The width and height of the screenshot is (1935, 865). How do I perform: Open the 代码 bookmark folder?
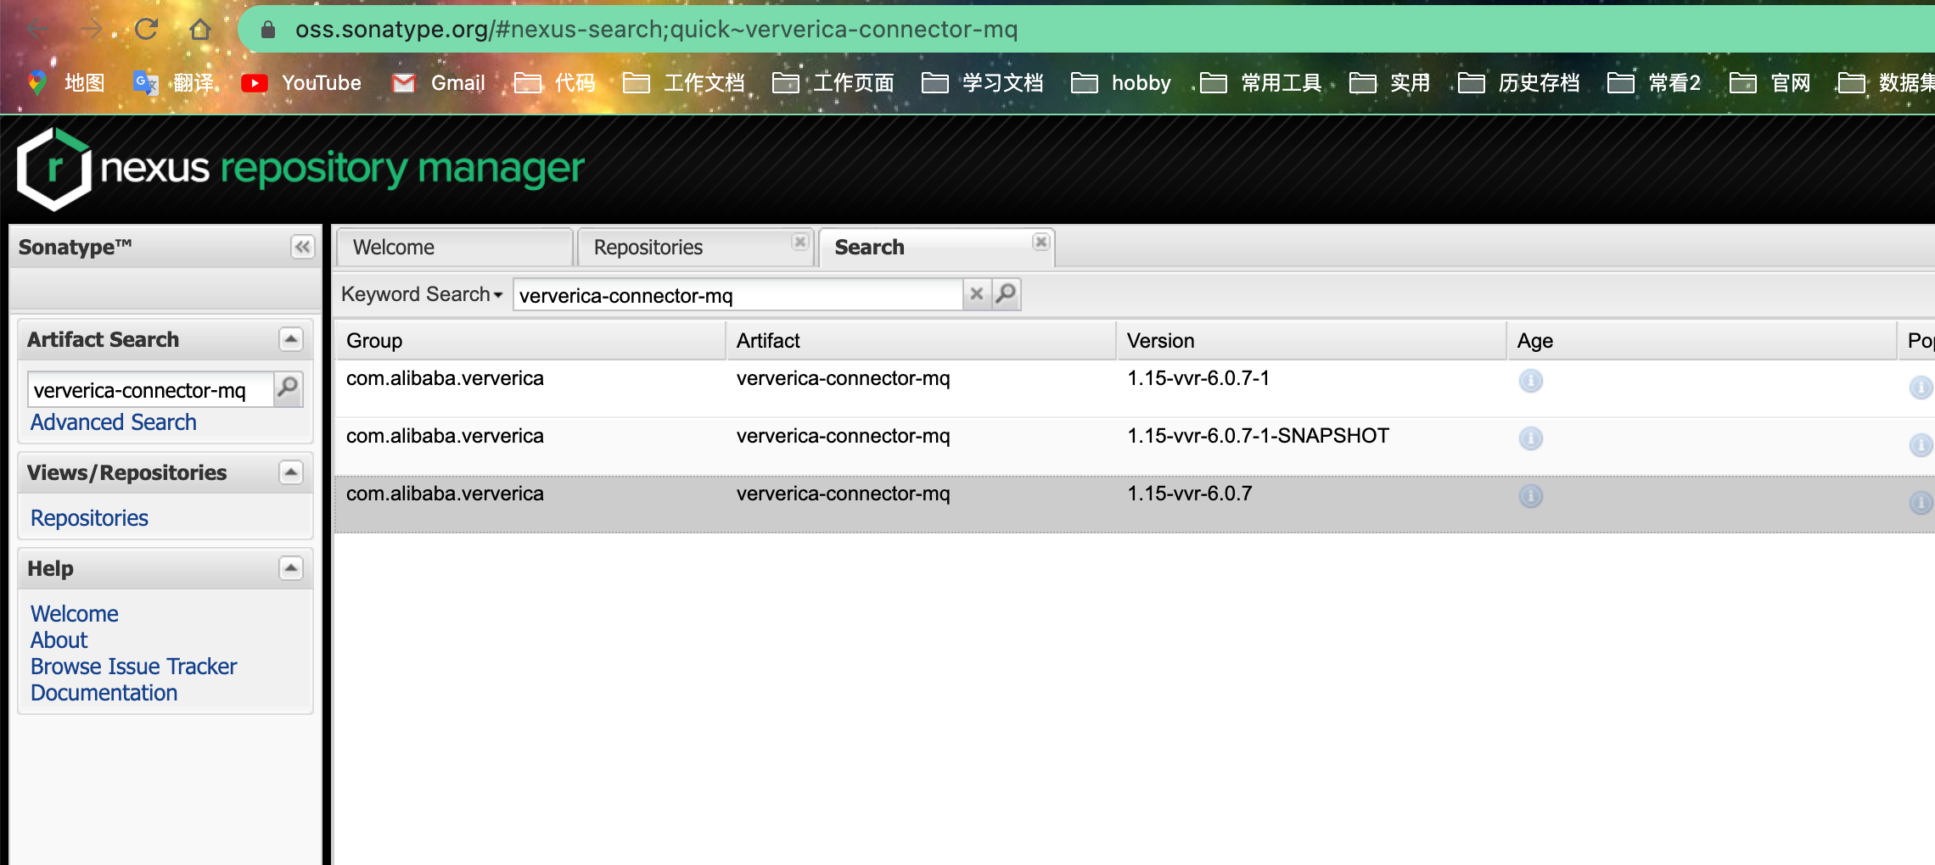coord(555,83)
